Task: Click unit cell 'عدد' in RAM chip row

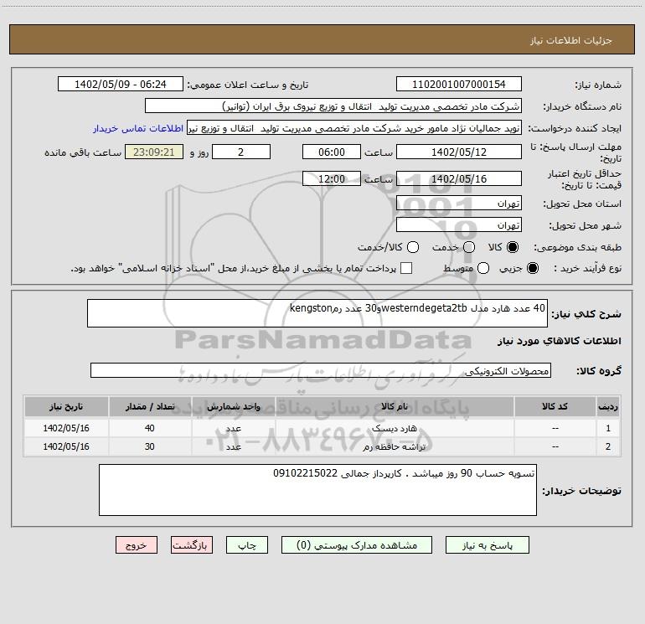Action: point(233,446)
